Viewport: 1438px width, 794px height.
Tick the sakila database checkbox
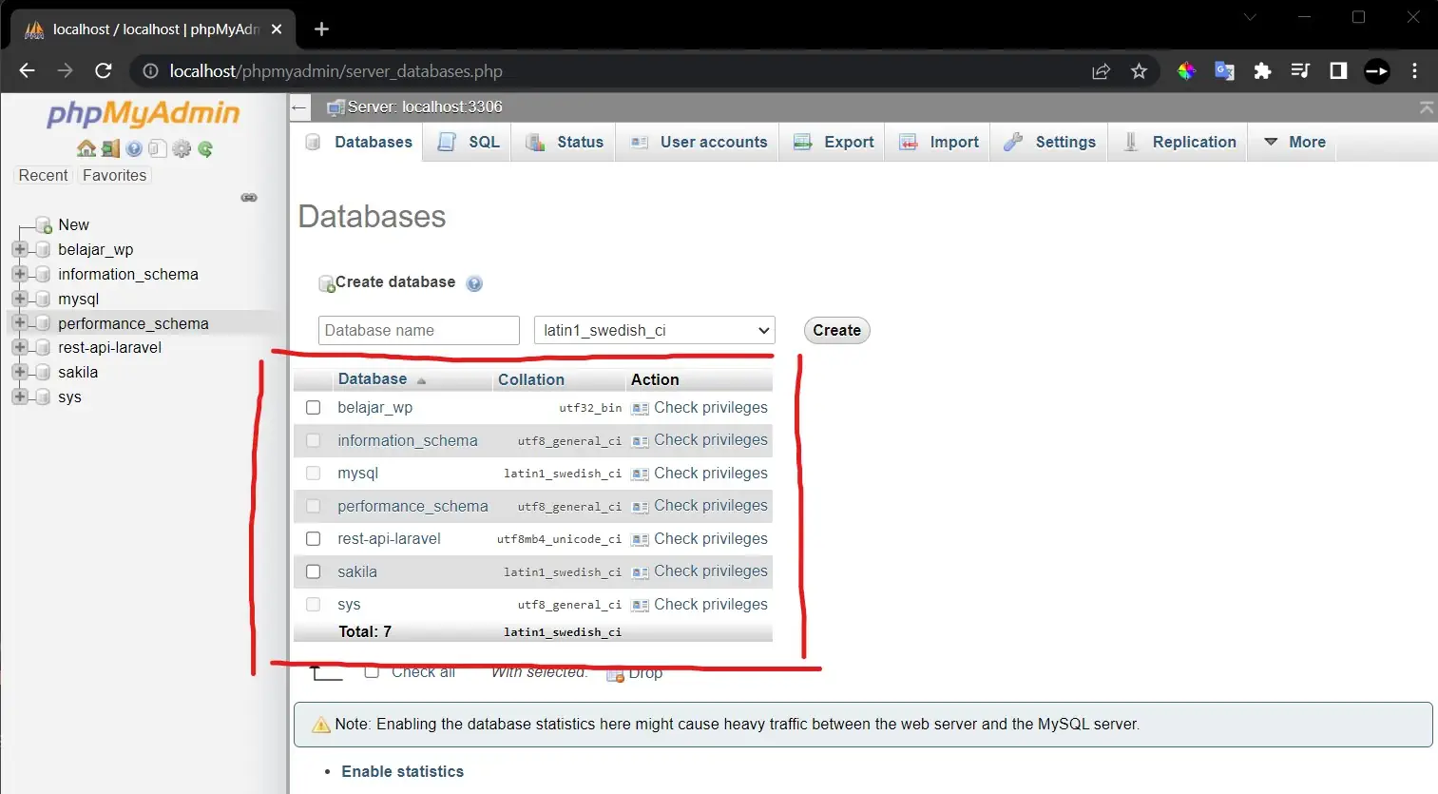click(313, 571)
